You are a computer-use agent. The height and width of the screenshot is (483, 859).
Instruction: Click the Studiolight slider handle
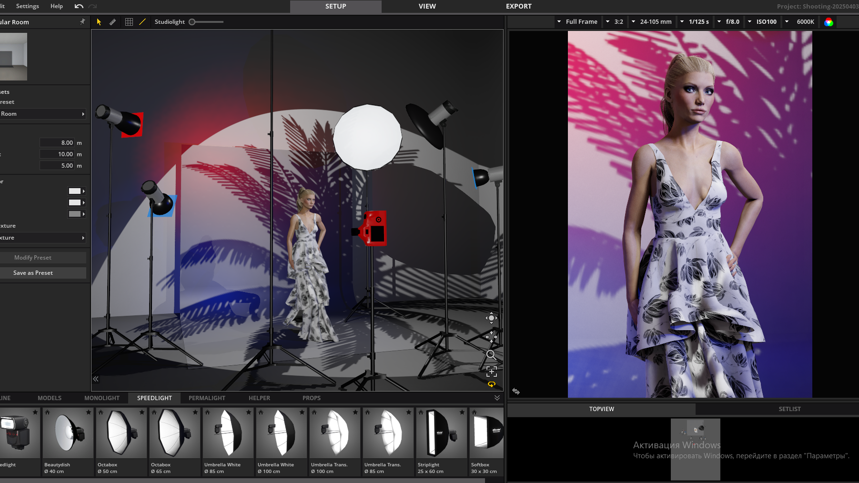click(x=192, y=22)
